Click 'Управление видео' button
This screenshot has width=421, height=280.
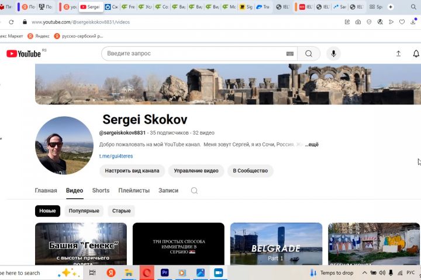point(196,171)
